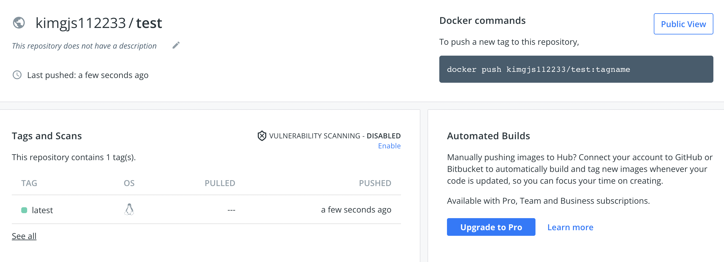Viewport: 724px width, 262px height.
Task: Click the Linux penguin OS icon
Action: click(129, 209)
